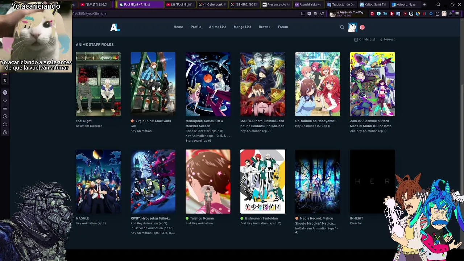Screen dimensions: 464x261
Task: Open the Profile menu item
Action: (x=196, y=27)
